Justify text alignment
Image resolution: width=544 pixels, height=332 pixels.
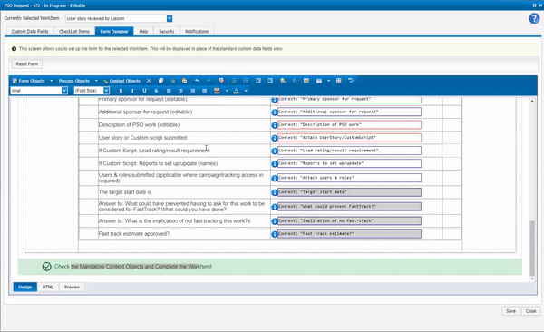pyautogui.click(x=204, y=91)
